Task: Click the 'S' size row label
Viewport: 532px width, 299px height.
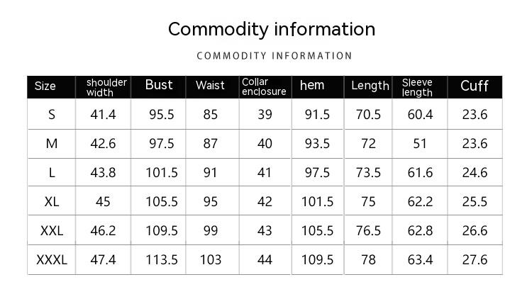Action: pyautogui.click(x=52, y=115)
